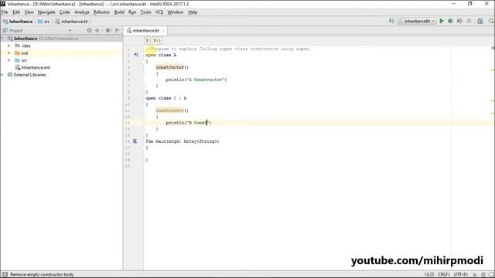Screen dimensions: 495x278
Task: Click gutter override icon next to class A
Action: (x=136, y=55)
